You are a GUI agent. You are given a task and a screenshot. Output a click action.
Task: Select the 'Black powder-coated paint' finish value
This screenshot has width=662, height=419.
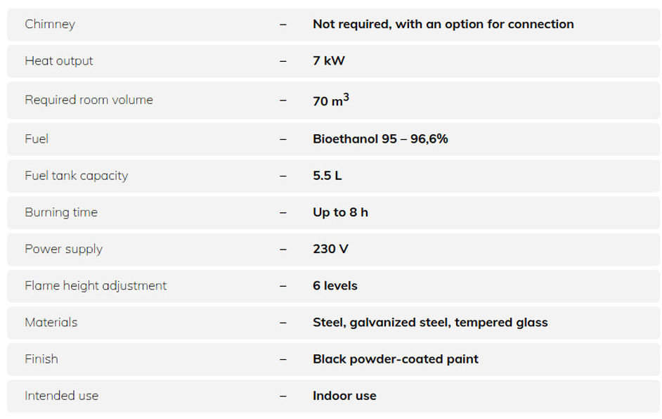coord(396,359)
